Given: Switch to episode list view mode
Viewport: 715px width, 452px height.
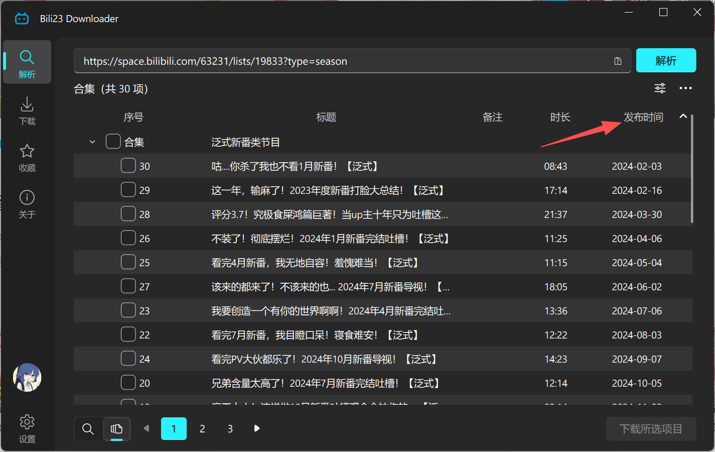Looking at the screenshot, I should [117, 429].
